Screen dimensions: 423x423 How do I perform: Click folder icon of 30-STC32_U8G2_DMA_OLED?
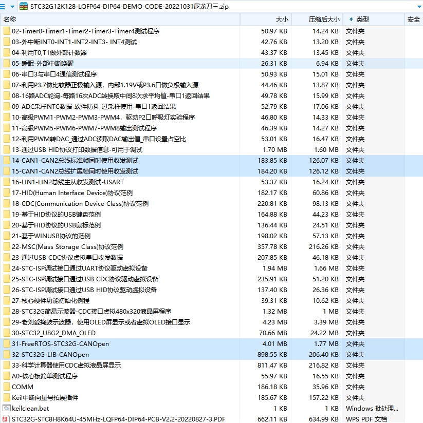click(x=7, y=333)
